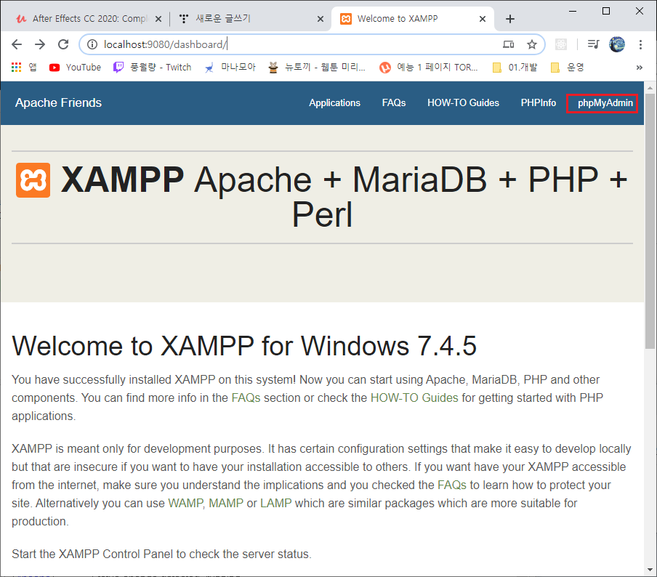The height and width of the screenshot is (577, 657).
Task: Go back to previous page
Action: pyautogui.click(x=17, y=44)
